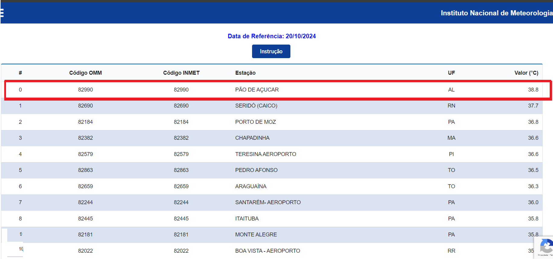Click UF cell PA in Porto de Moz row

point(451,122)
